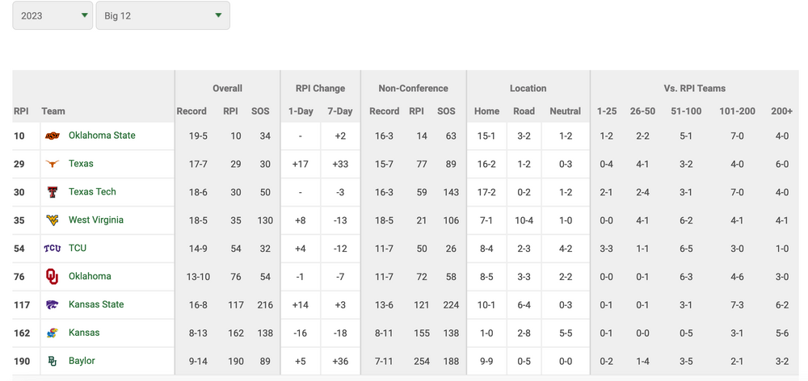The width and height of the screenshot is (808, 381).
Task: Sort by the leftmost RPI column header
Action: (21, 111)
